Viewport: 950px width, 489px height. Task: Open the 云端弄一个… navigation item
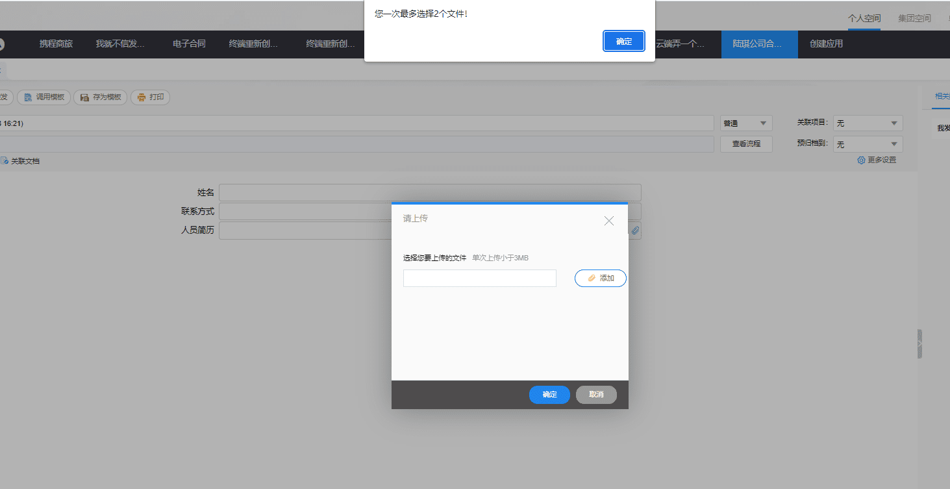coord(680,44)
